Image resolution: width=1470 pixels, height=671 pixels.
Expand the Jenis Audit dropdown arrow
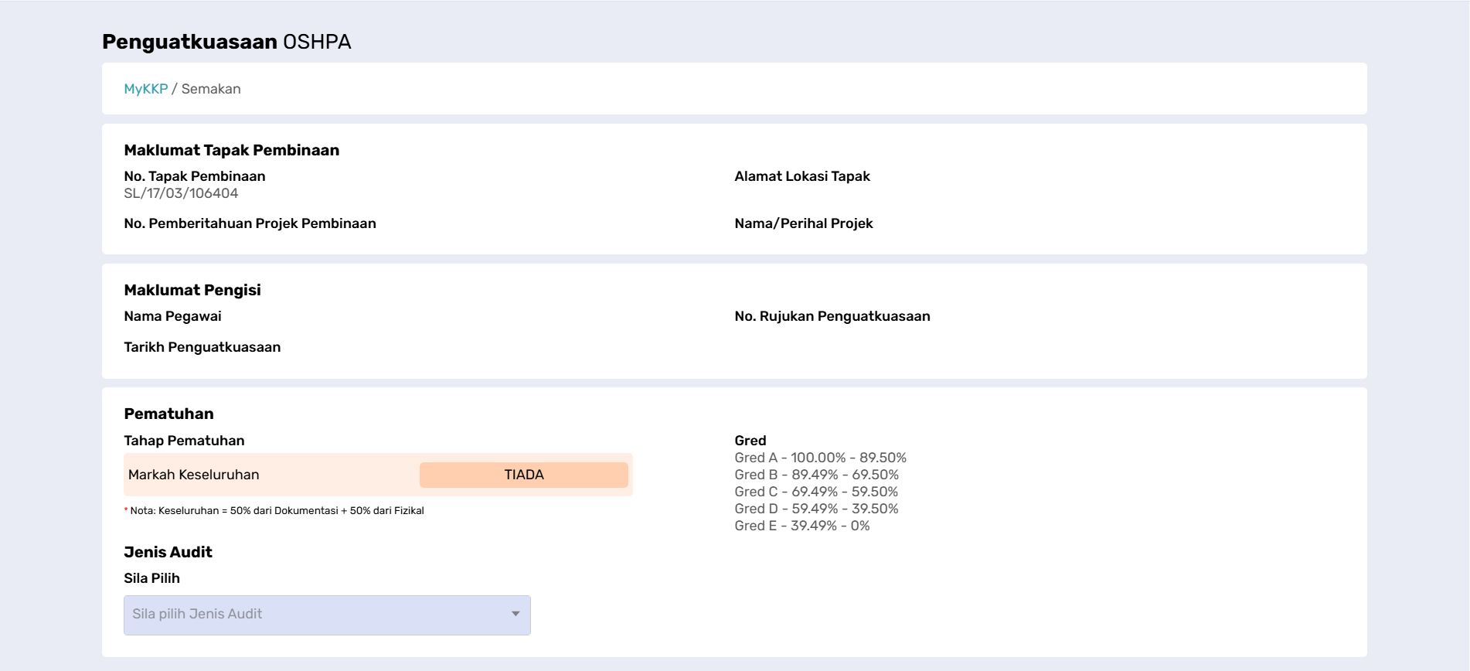516,614
